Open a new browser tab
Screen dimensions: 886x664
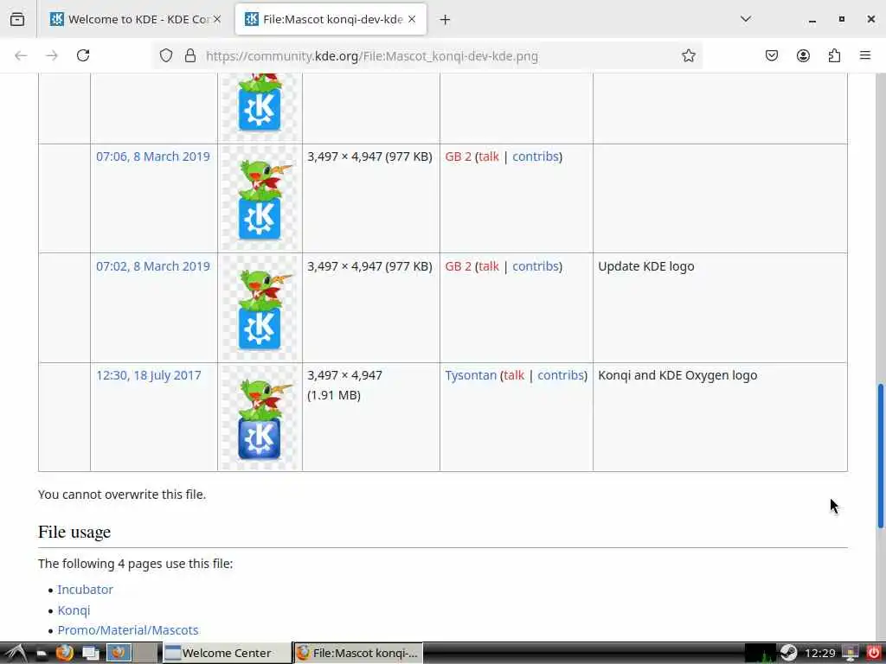pos(446,20)
